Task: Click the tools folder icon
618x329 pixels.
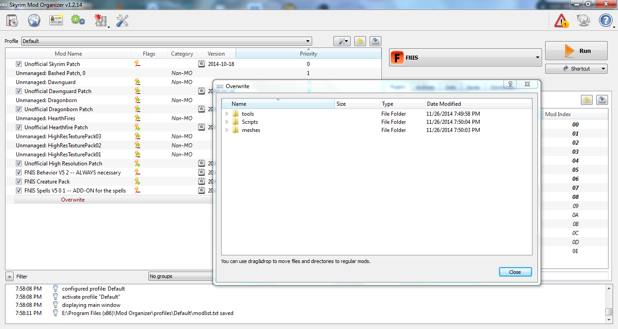Action: pyautogui.click(x=235, y=114)
